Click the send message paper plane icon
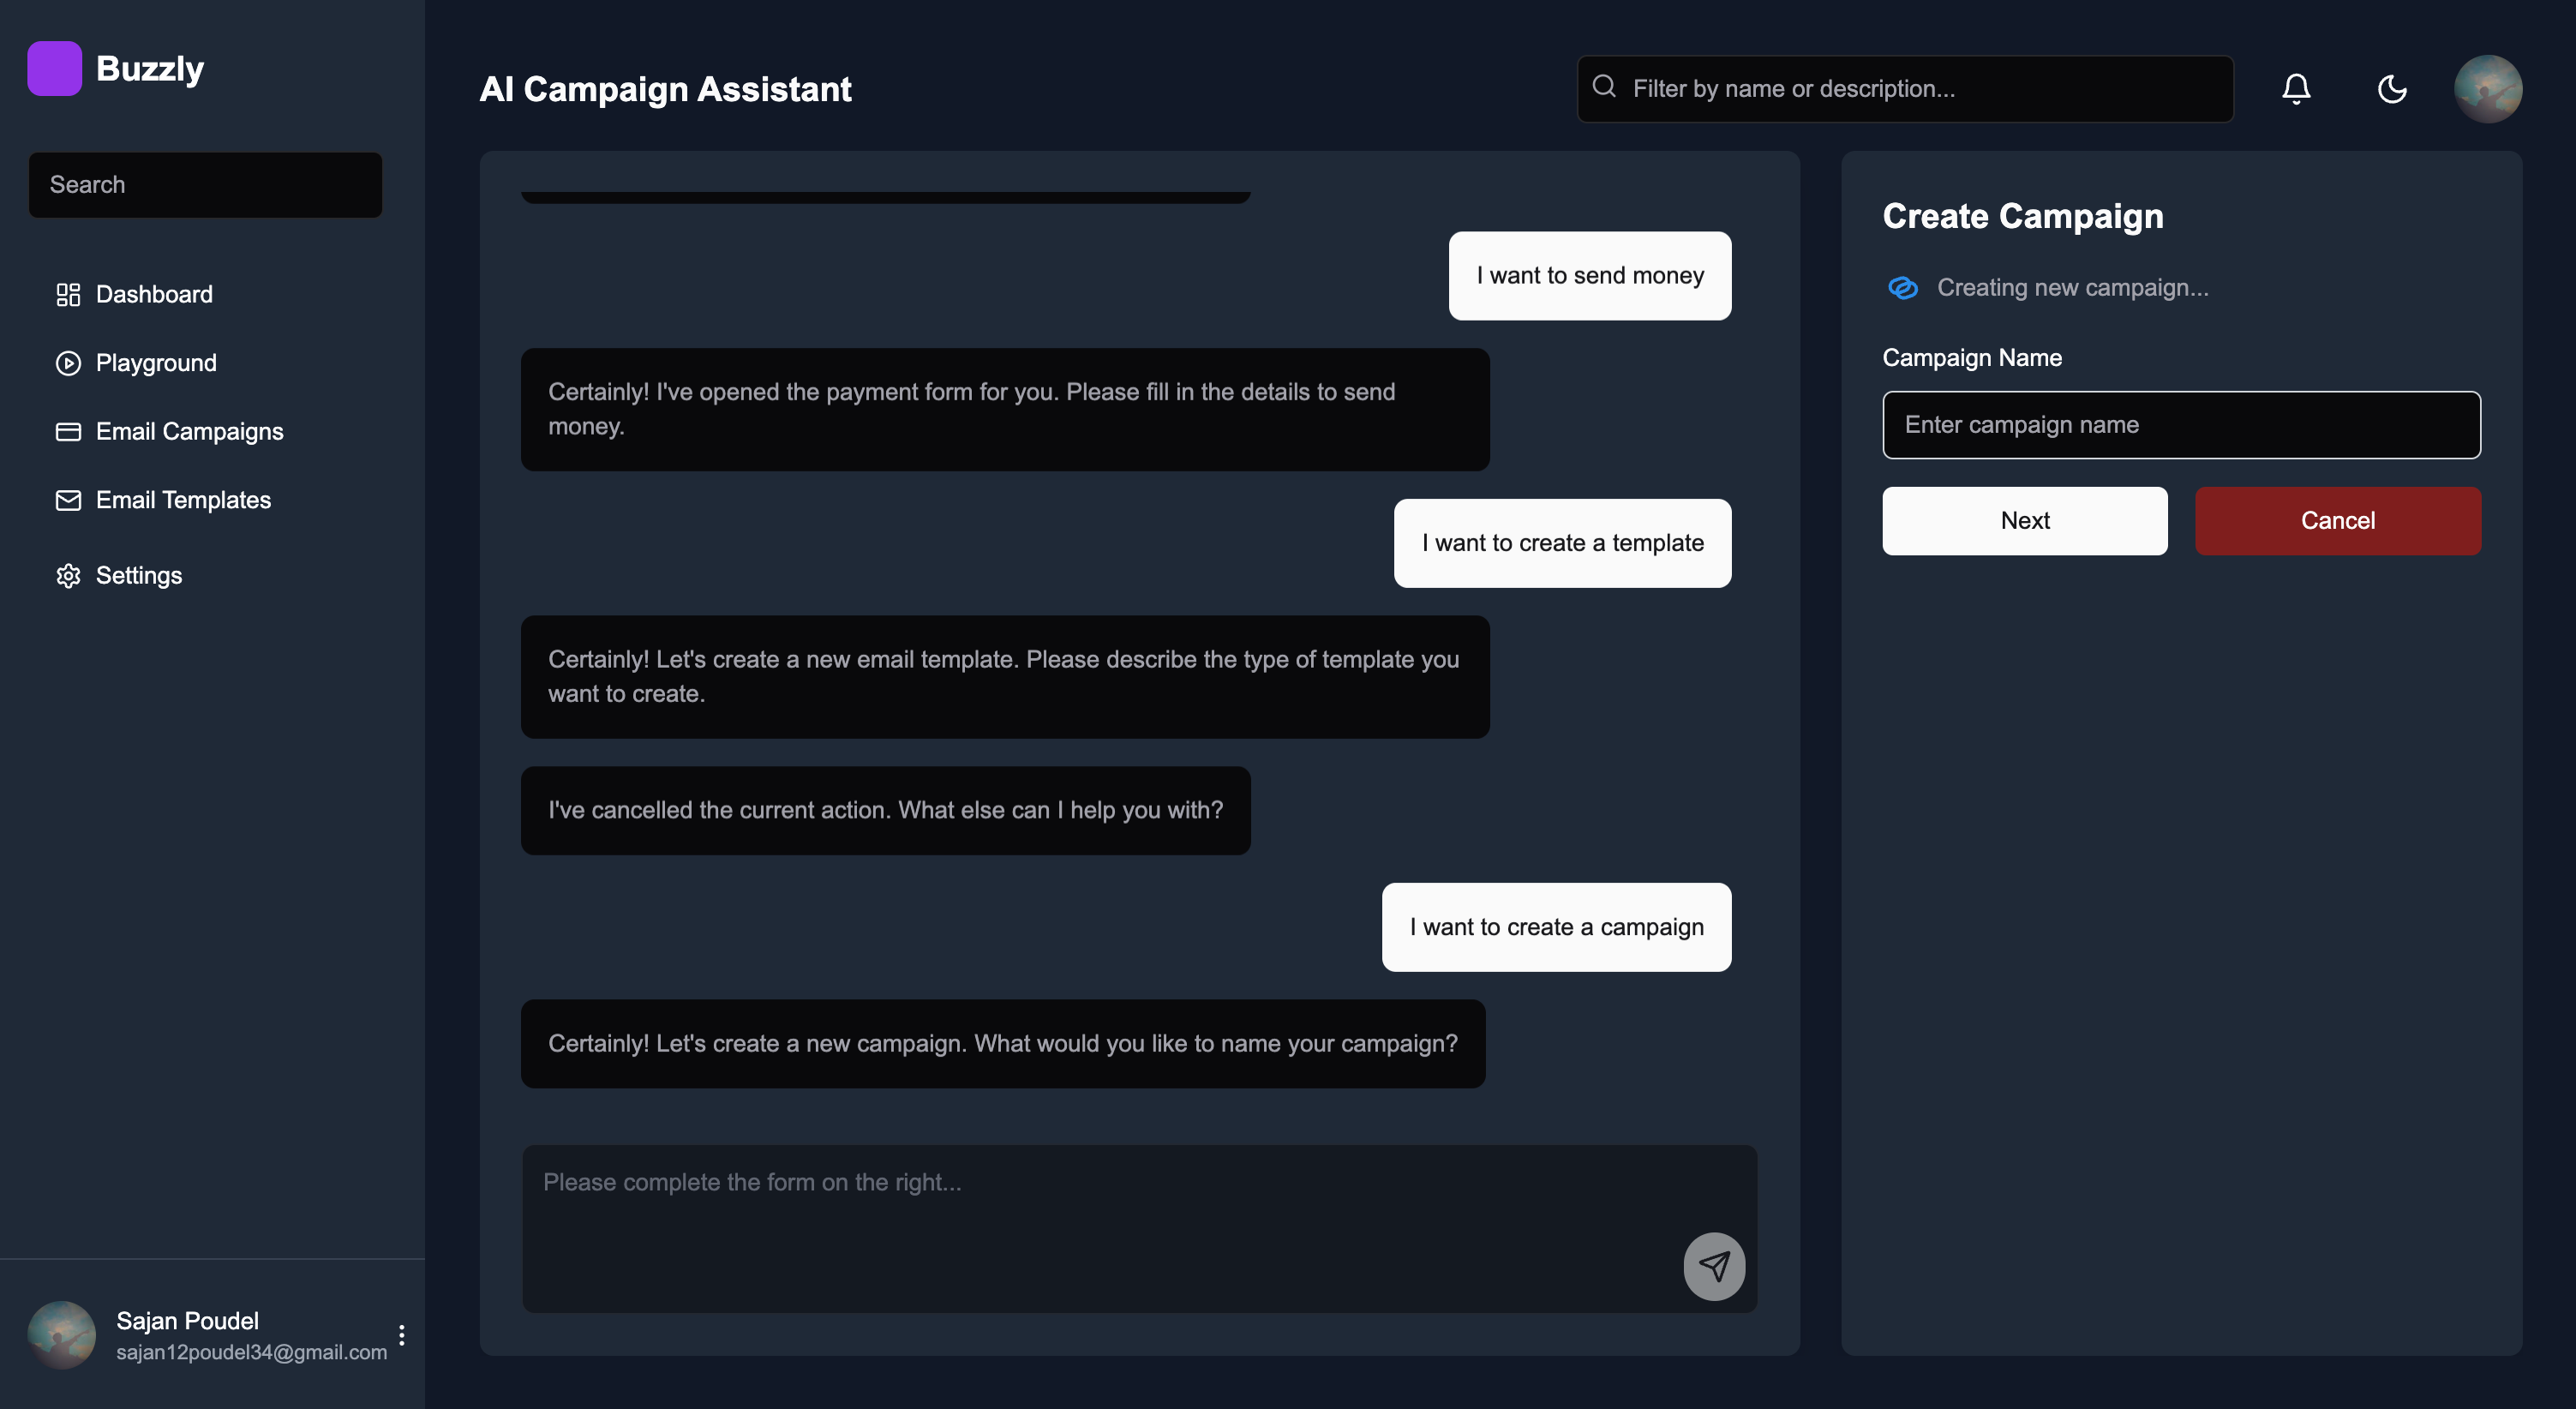 (1714, 1266)
